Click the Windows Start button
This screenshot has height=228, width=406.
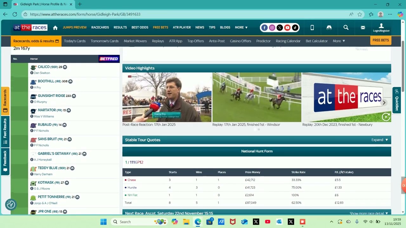coord(103,222)
